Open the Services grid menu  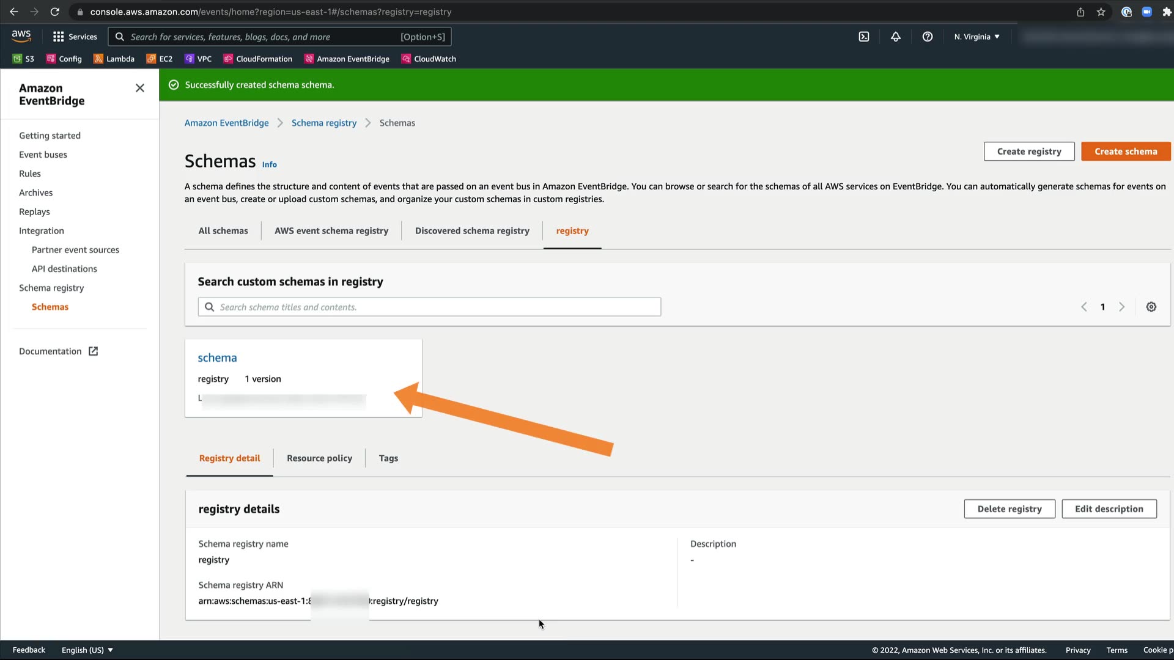coord(75,37)
